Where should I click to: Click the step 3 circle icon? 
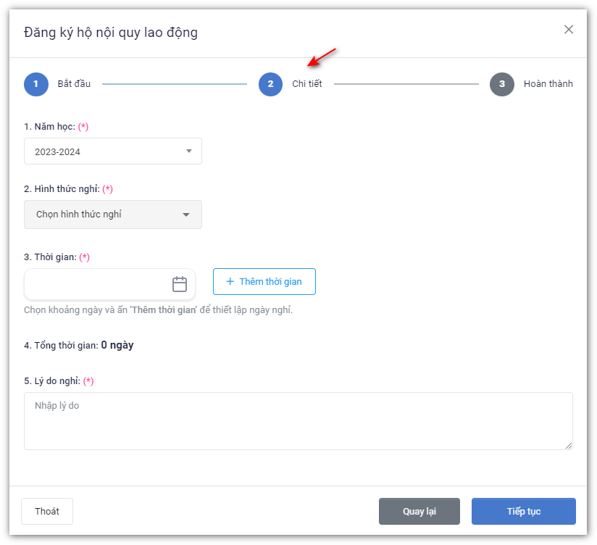click(x=501, y=84)
